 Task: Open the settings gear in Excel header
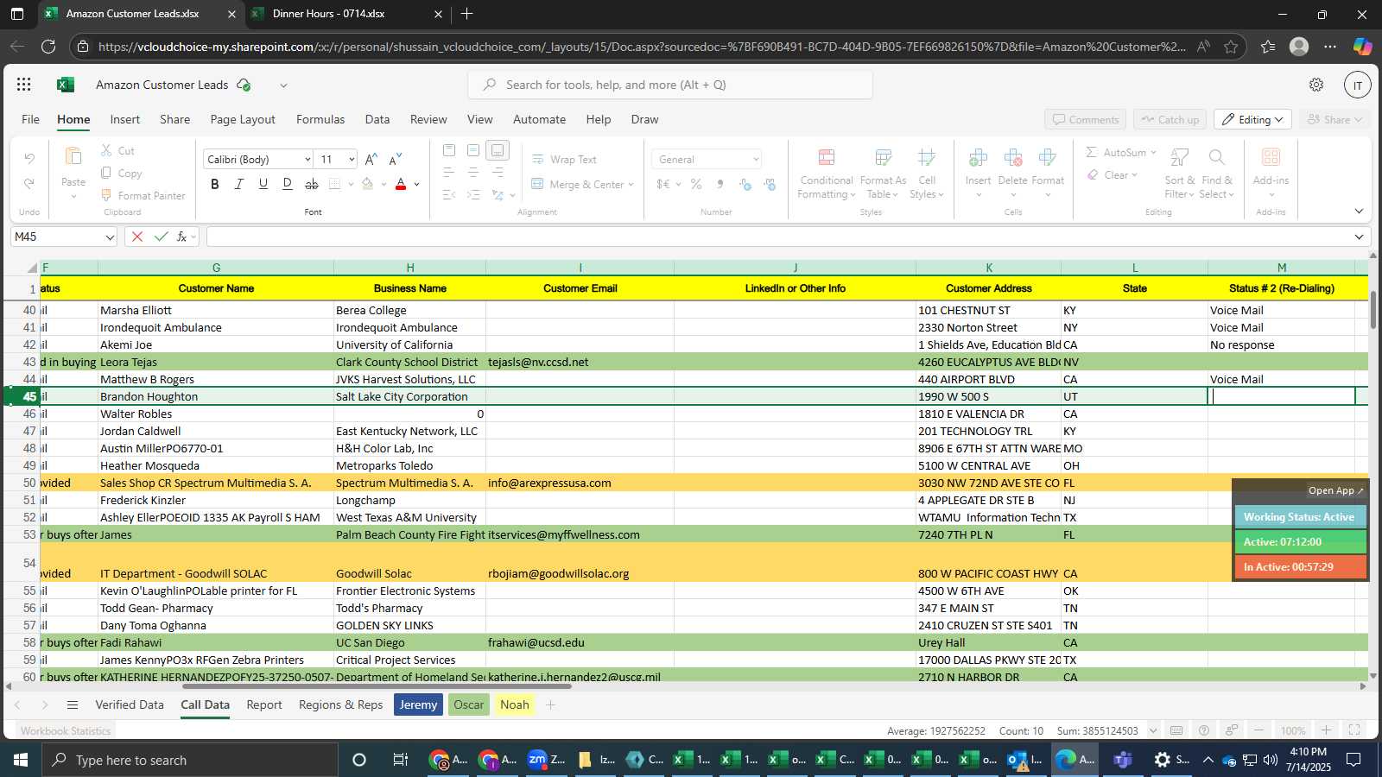pos(1316,85)
